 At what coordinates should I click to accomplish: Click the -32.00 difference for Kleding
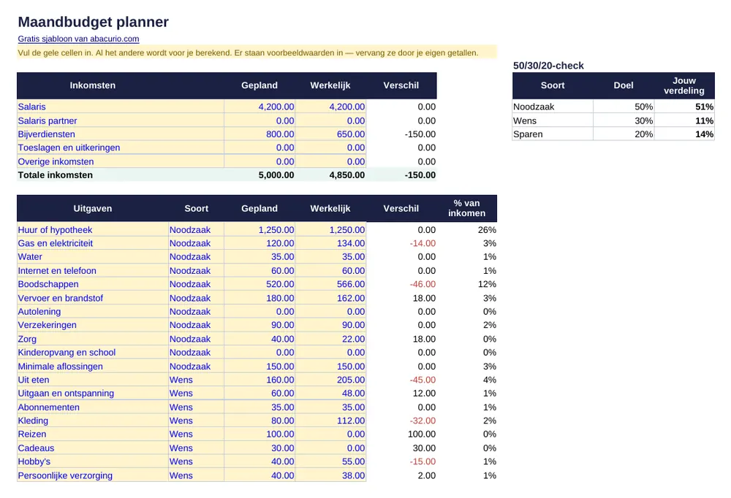[x=401, y=421]
